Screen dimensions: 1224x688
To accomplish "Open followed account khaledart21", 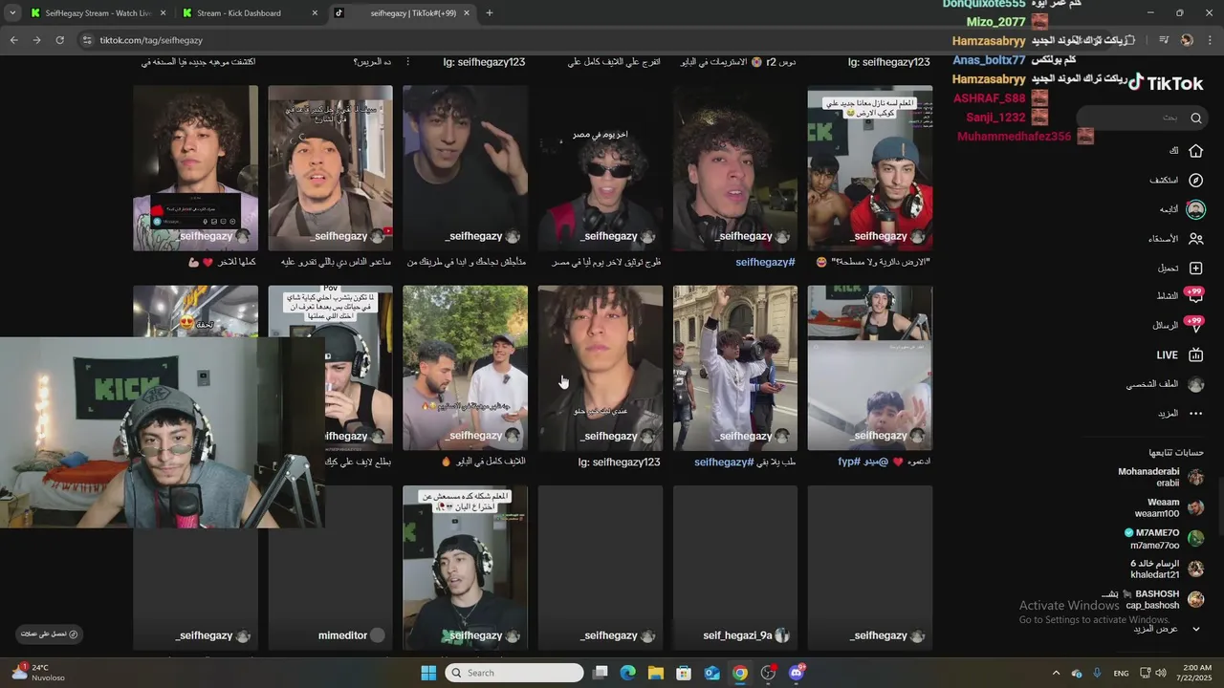I will (x=1166, y=569).
